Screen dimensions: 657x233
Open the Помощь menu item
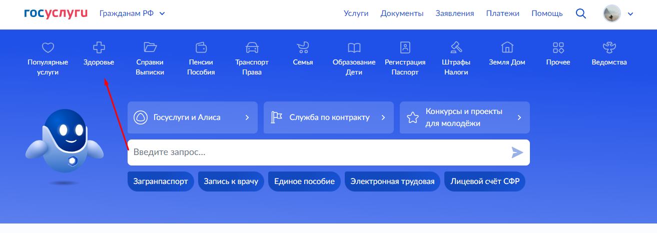tap(547, 13)
